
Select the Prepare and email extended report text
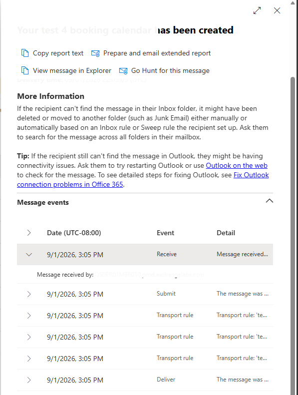coord(157,53)
